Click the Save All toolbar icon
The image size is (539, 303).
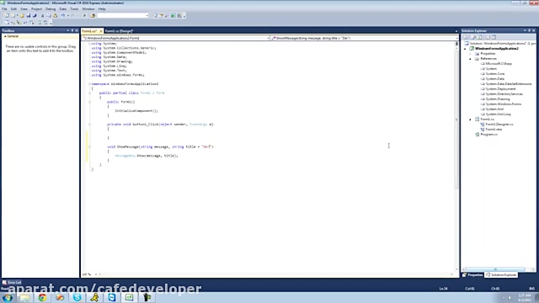(x=35, y=16)
